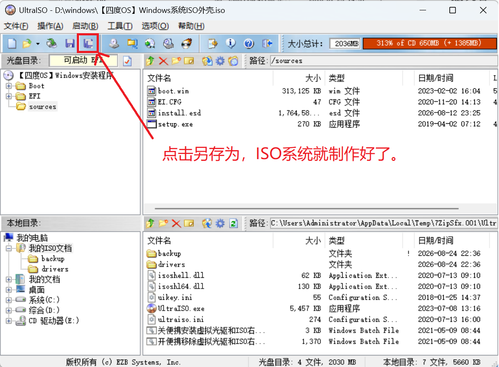Click the /sources image path field
499x367 pixels.
click(383, 61)
